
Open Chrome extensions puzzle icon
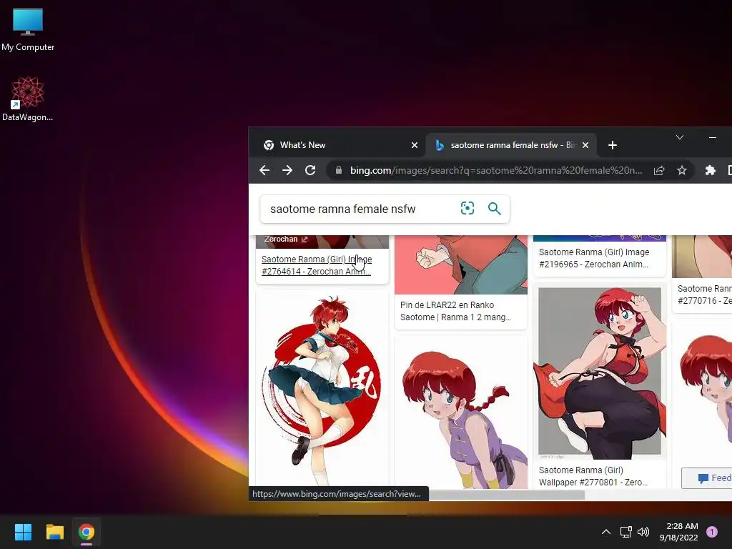710,171
